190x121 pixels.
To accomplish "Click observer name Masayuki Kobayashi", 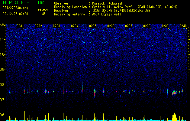I will click(x=108, y=3).
